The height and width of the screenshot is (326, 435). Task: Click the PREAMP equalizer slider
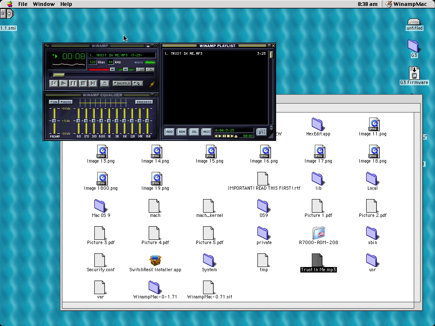point(54,121)
